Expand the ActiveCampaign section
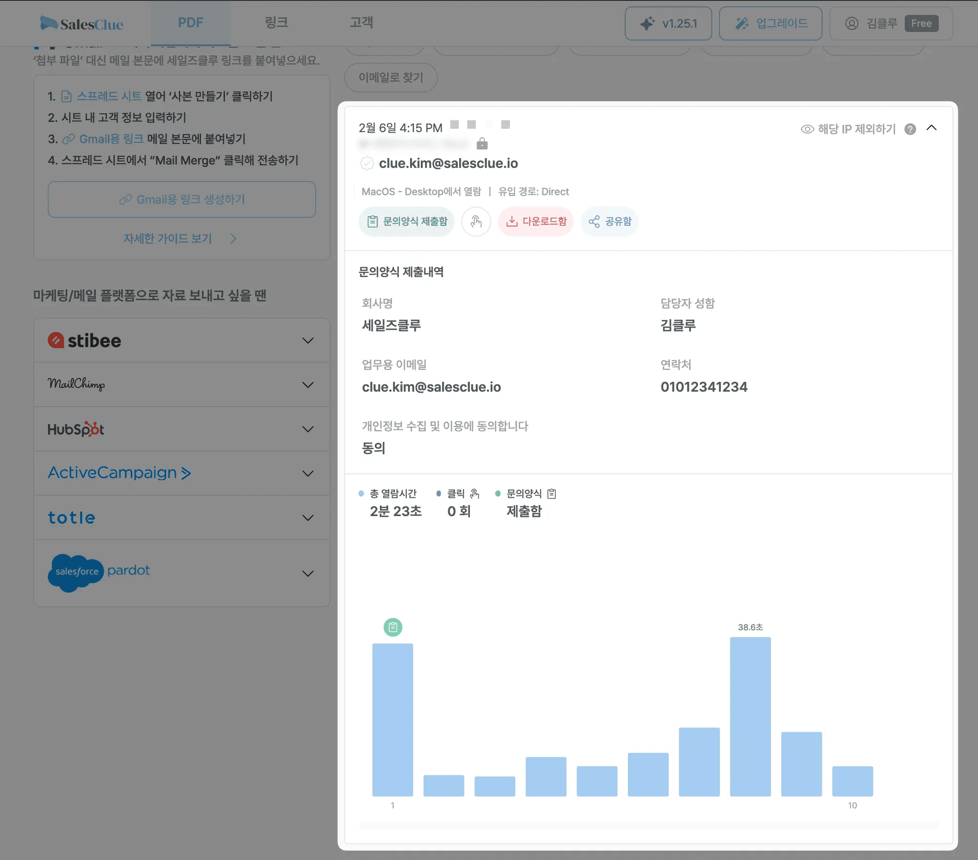Screen dimensions: 978x860 pyautogui.click(x=308, y=473)
